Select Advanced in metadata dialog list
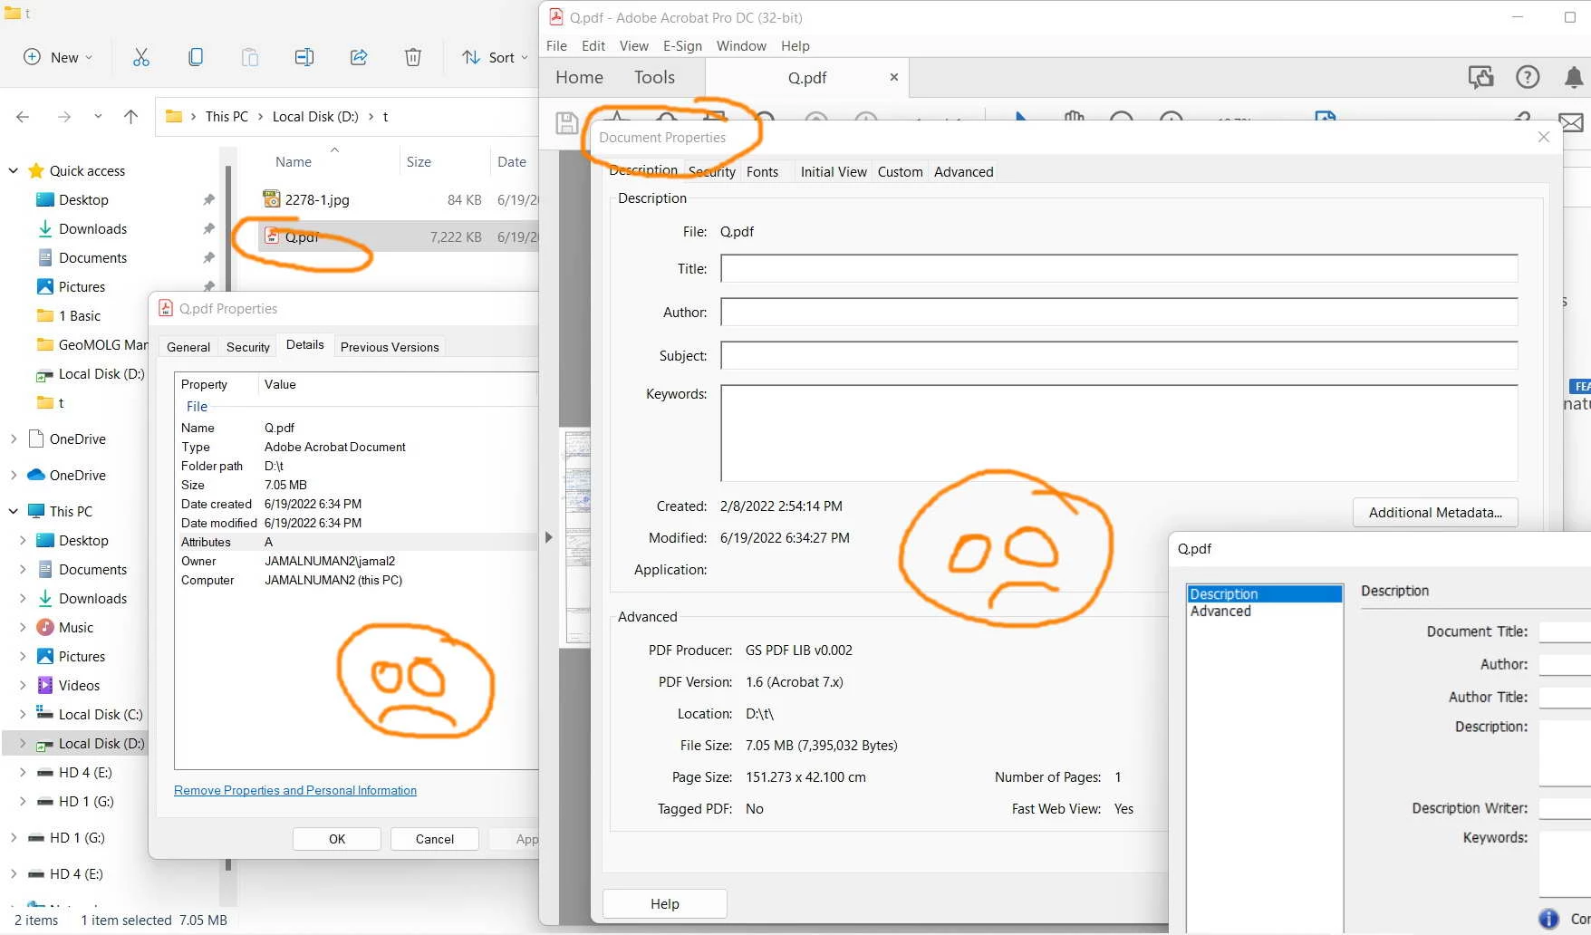The image size is (1591, 935). click(x=1265, y=612)
